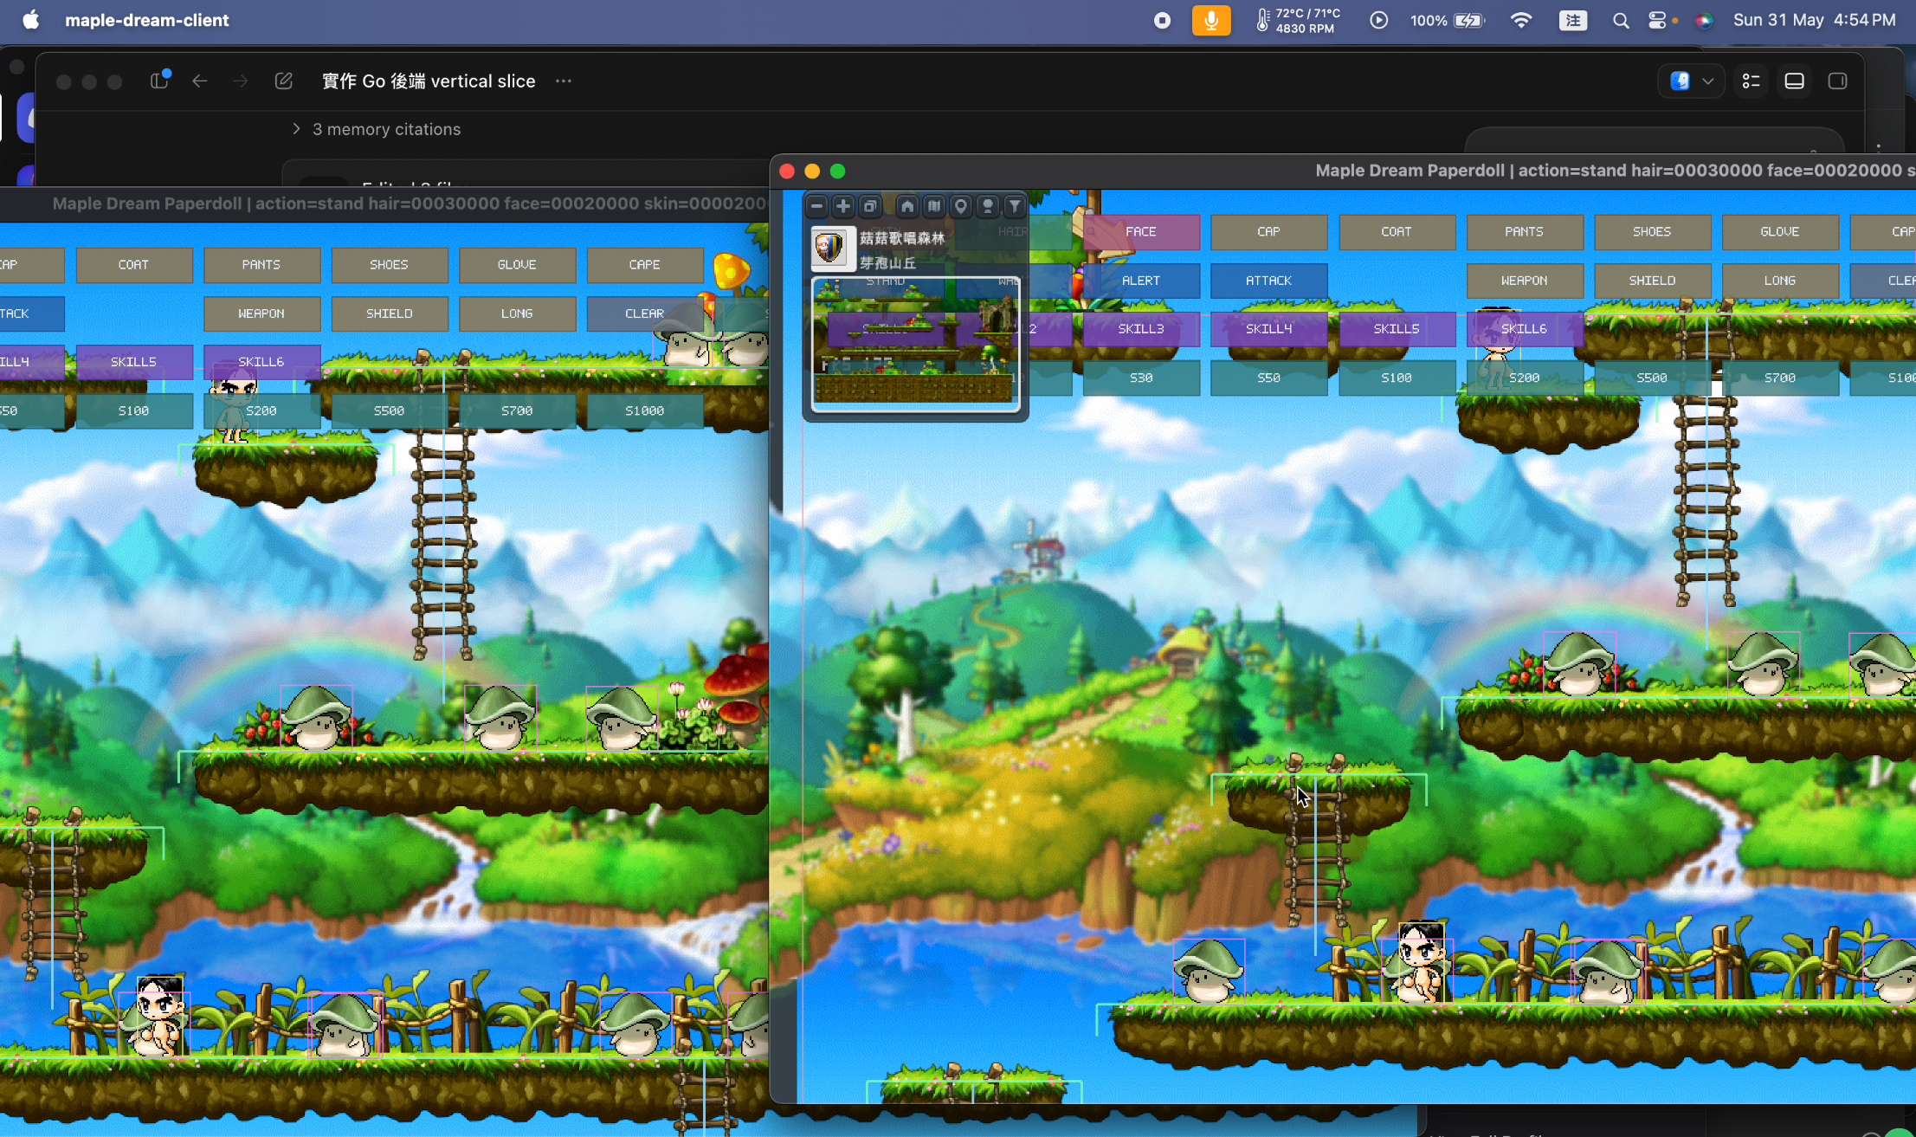Click SKILL3 in the active Paperdoll window
This screenshot has height=1137, width=1916.
1141,329
